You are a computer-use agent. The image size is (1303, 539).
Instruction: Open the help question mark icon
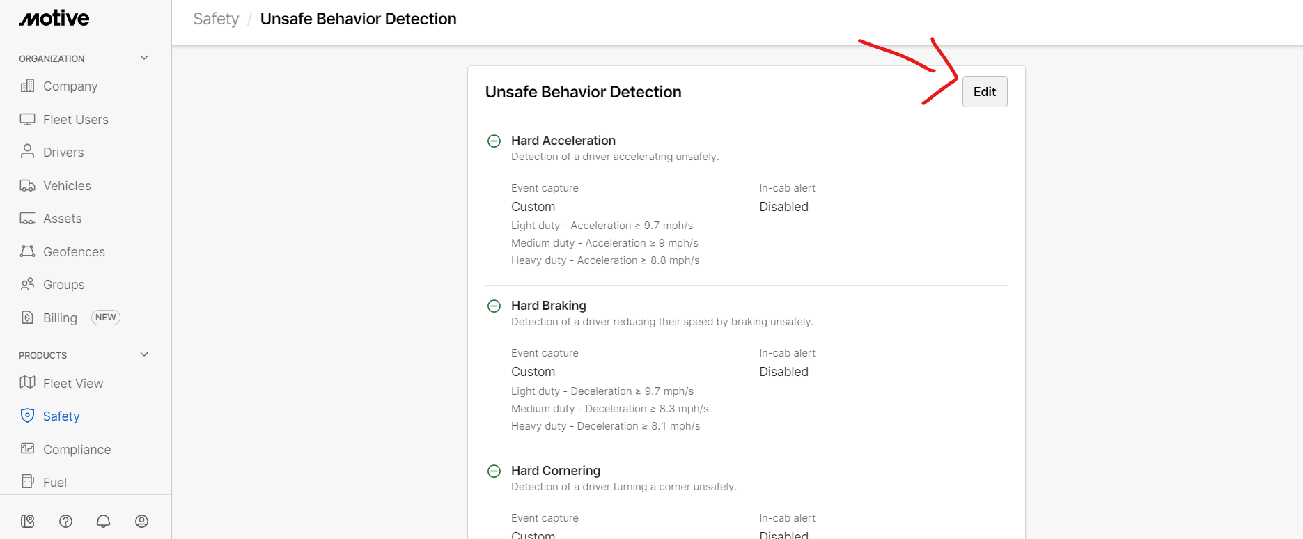click(x=65, y=521)
